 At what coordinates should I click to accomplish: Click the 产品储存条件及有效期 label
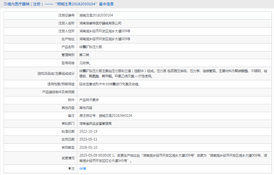point(58,92)
